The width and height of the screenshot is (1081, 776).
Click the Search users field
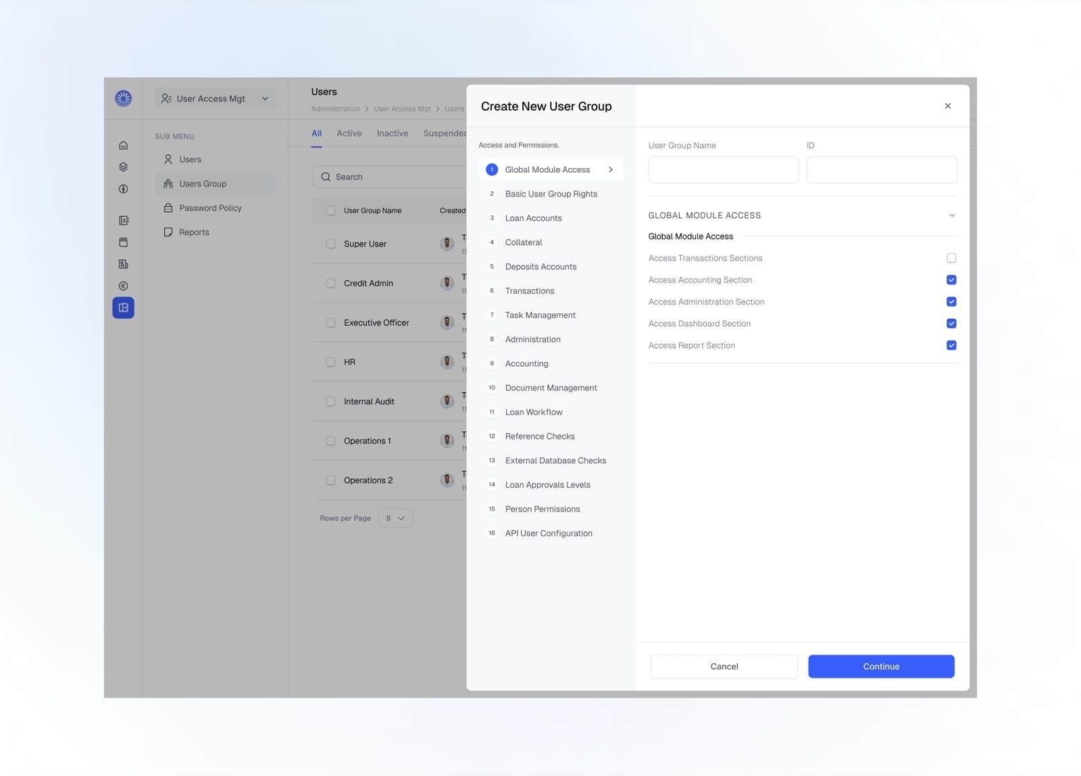pos(390,177)
